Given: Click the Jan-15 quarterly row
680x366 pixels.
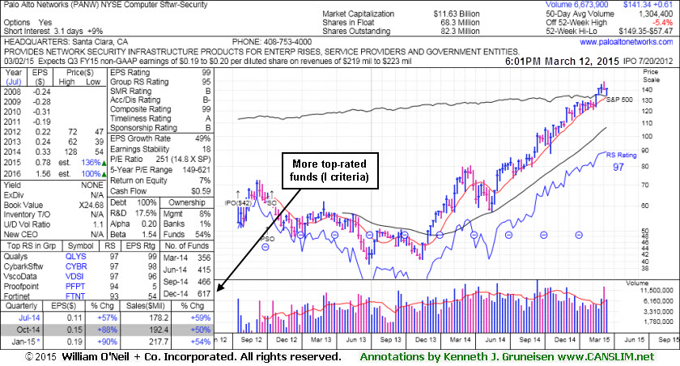Looking at the screenshot, I should (107, 342).
